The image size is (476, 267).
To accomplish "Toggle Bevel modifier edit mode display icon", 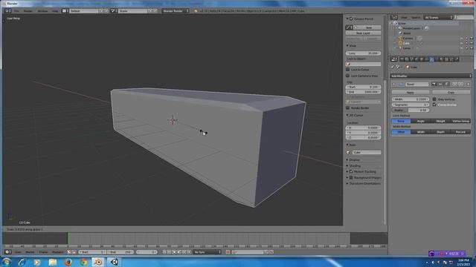I will point(447,84).
